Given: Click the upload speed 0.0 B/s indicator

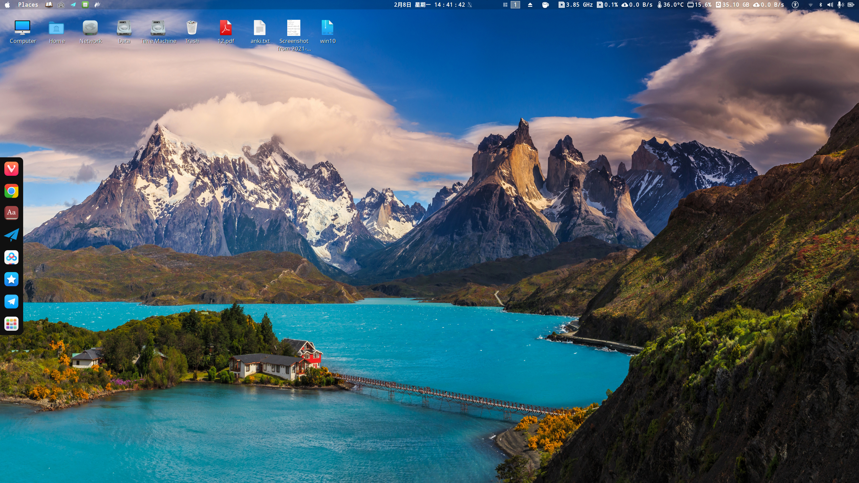Looking at the screenshot, I should tap(768, 5).
